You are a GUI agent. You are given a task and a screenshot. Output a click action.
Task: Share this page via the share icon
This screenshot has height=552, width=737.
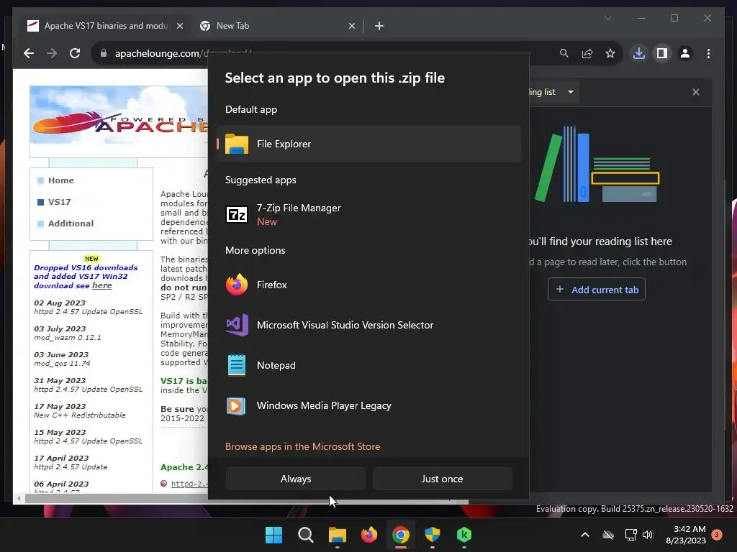coord(587,53)
